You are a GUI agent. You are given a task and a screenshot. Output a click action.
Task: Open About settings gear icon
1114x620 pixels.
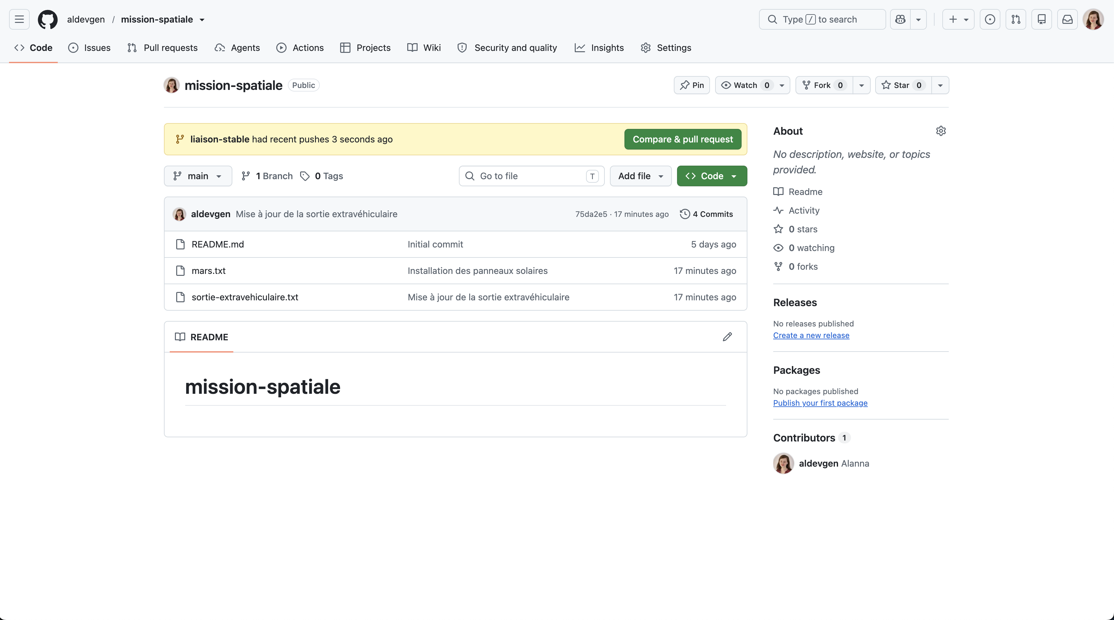click(941, 131)
